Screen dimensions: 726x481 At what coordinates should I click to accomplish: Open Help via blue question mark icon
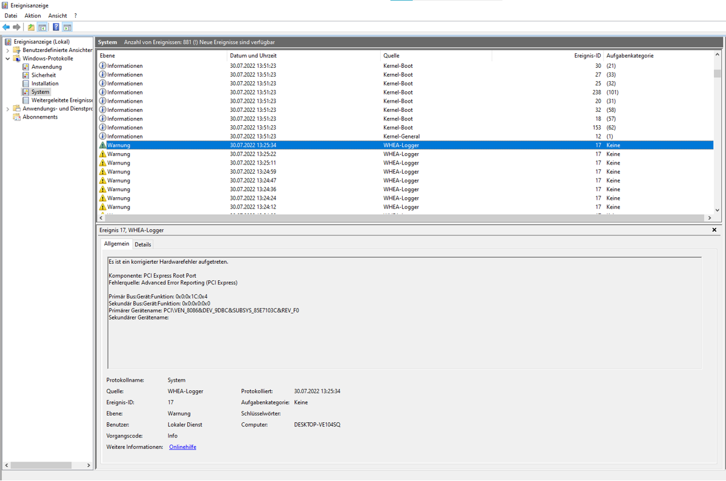(x=56, y=27)
